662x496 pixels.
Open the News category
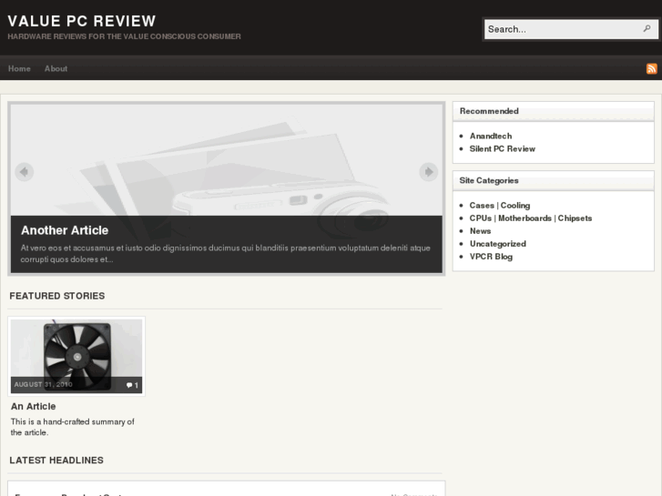[481, 231]
